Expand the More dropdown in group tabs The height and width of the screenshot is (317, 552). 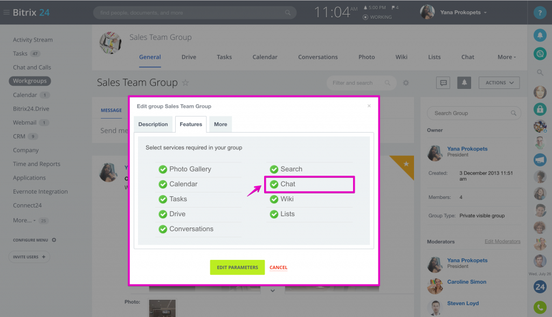507,57
